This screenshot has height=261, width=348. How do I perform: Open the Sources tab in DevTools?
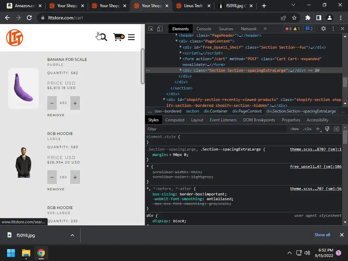click(226, 29)
